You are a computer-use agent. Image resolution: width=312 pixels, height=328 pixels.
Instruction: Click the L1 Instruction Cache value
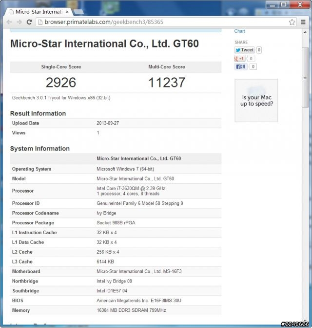coord(107,233)
